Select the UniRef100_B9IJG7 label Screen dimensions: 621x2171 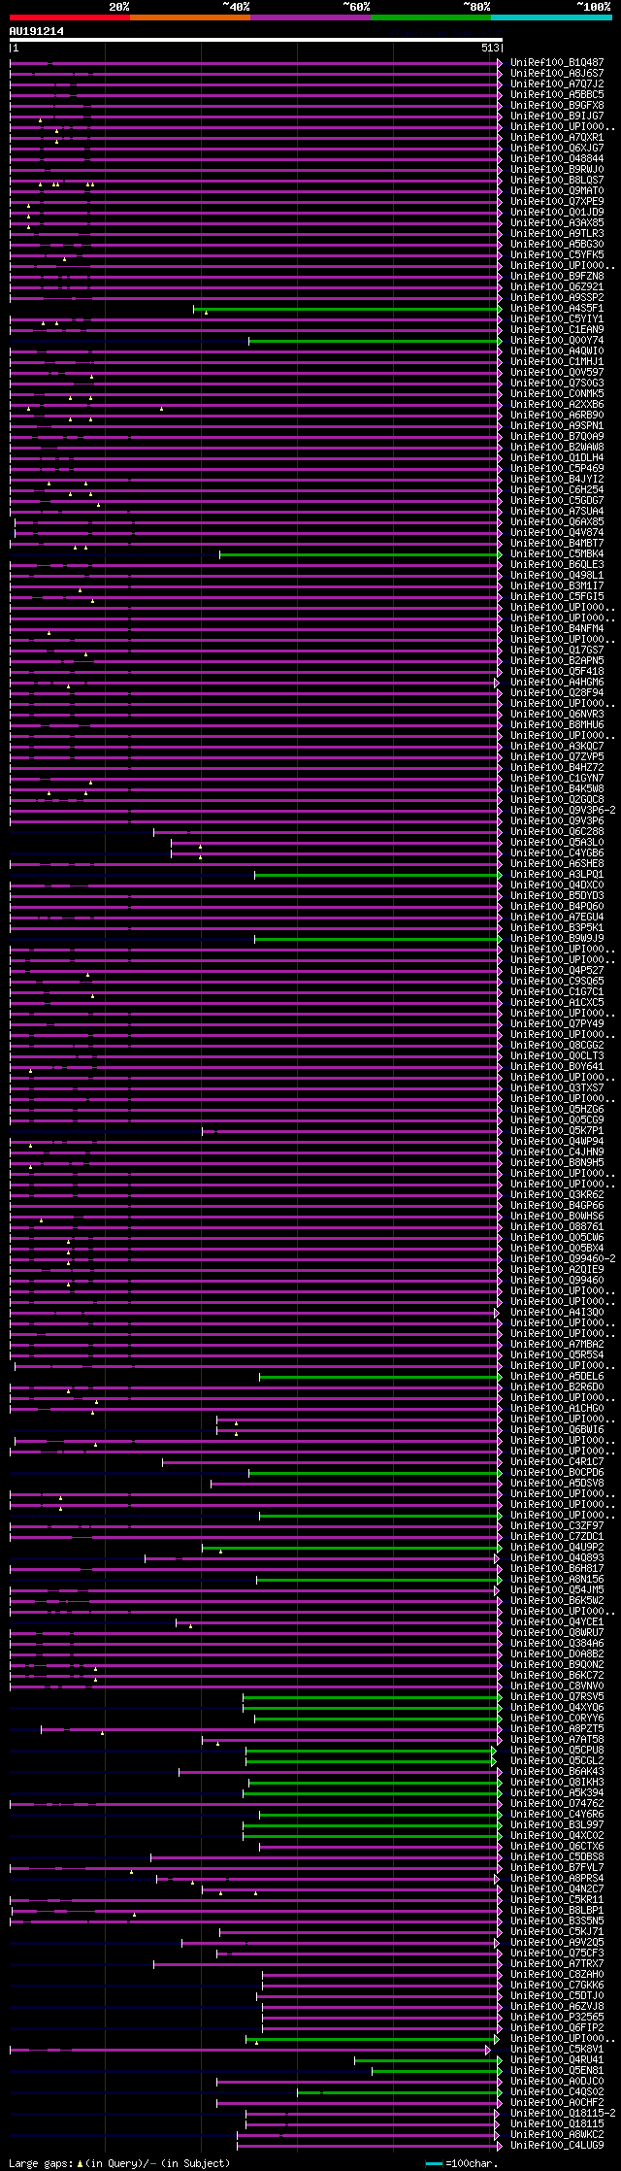pos(557,116)
